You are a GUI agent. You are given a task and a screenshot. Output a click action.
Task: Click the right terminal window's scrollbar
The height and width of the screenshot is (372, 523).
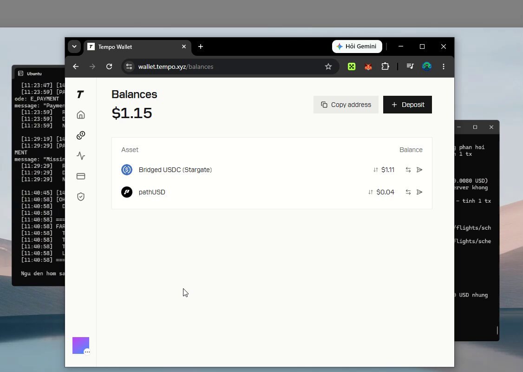click(x=497, y=330)
